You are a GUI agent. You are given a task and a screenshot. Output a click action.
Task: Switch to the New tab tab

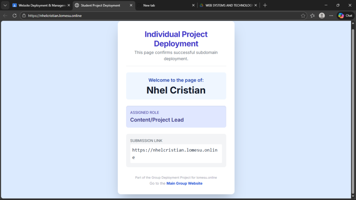point(163,5)
